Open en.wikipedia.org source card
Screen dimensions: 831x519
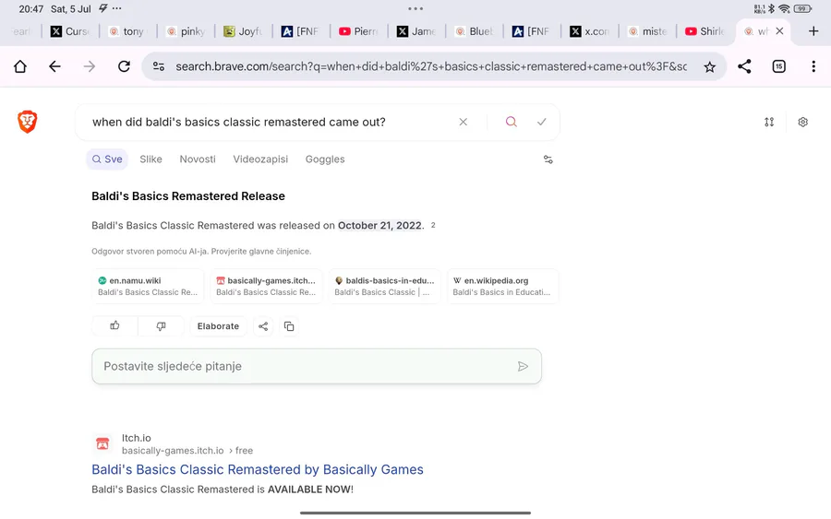pos(502,286)
